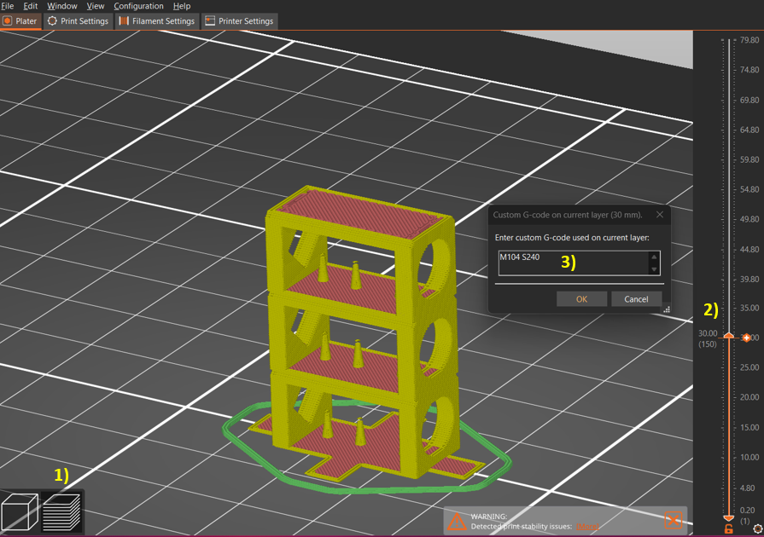Switch to 3D editor view cube icon

20,513
